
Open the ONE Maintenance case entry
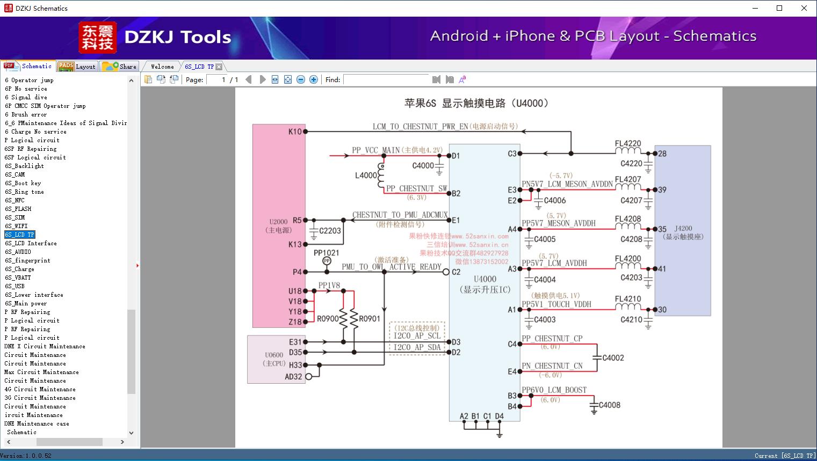click(37, 423)
